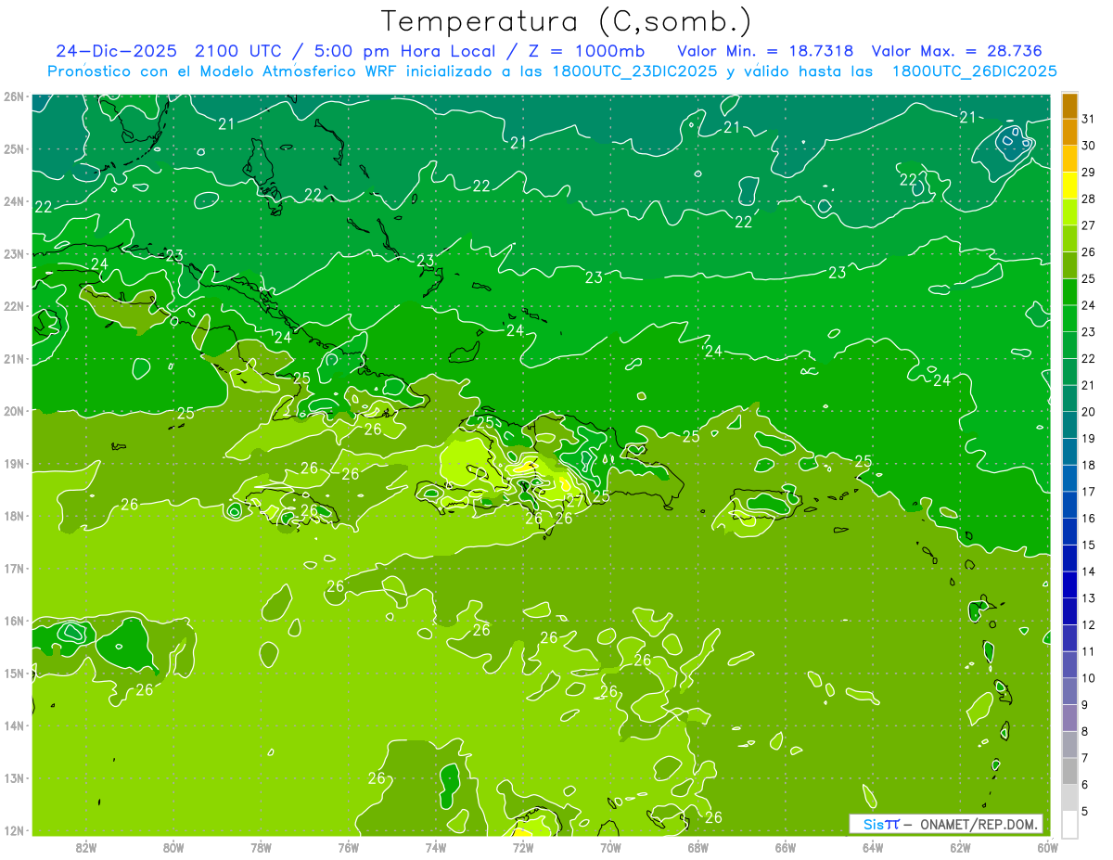This screenshot has width=1113, height=860.
Task: Select 'Valor Max. = 28.736' in the header
Action: tap(957, 51)
